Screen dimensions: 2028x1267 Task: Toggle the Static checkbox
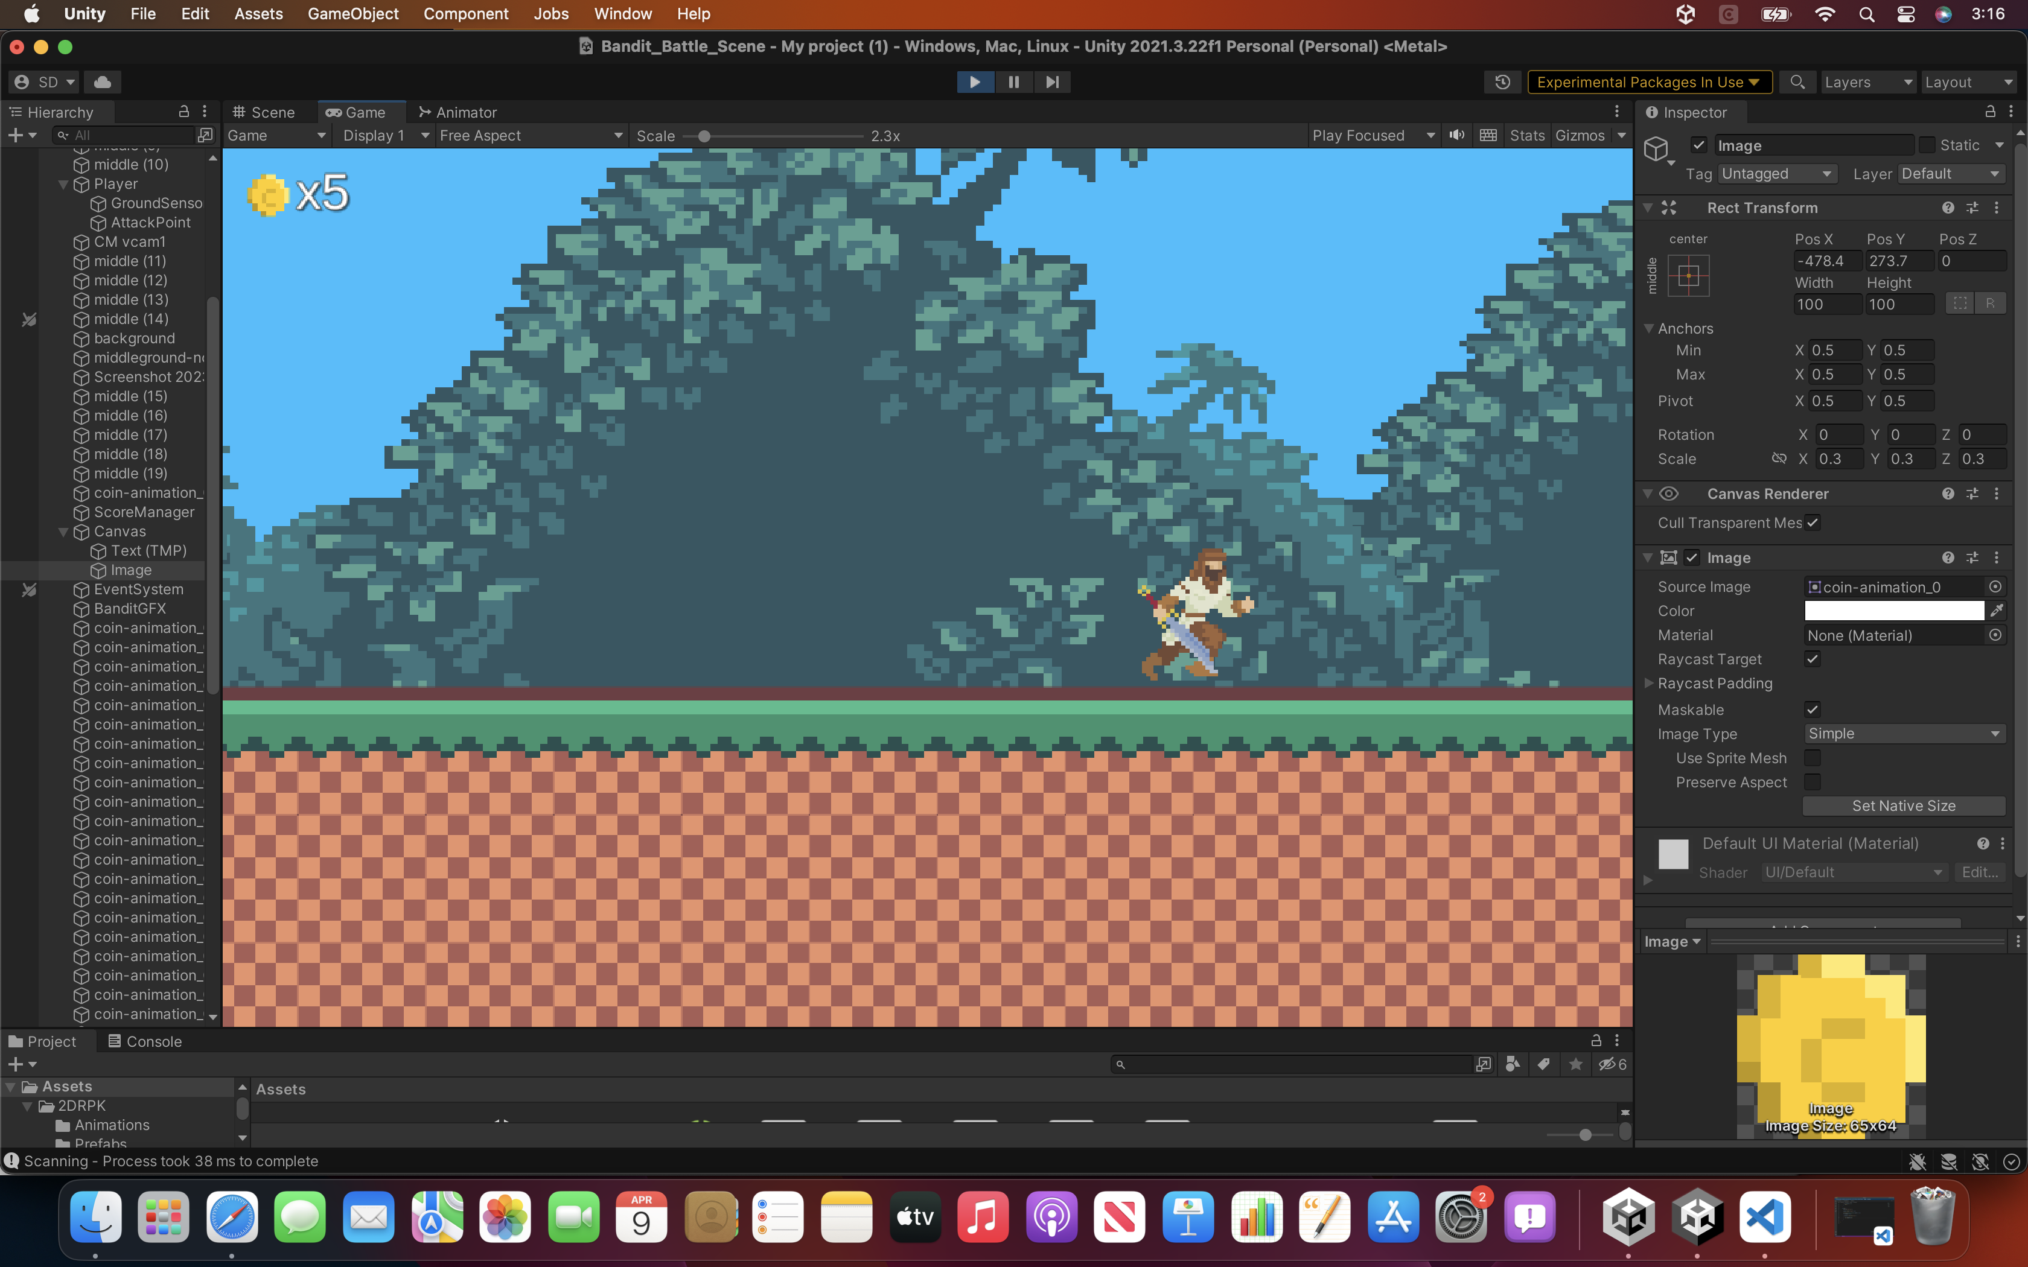pyautogui.click(x=1927, y=145)
